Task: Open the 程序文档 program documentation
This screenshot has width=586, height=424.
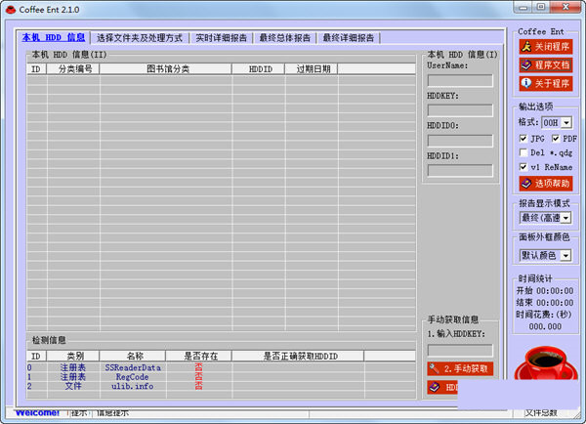Action: coord(545,64)
